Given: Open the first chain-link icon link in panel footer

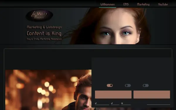Looking at the screenshot, I should tap(102, 104).
